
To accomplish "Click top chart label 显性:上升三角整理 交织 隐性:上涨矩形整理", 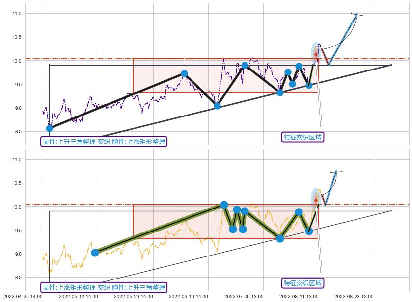I will click(x=104, y=142).
